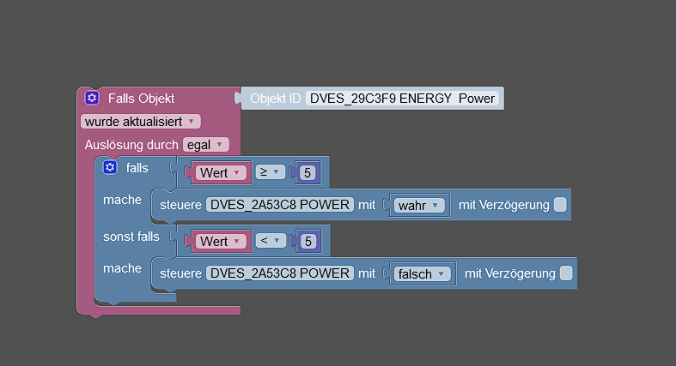
Task: Toggle delay checkbox in the wahr row
Action: click(x=560, y=205)
